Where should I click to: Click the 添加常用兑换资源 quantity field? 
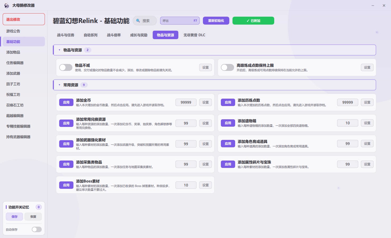point(186,123)
